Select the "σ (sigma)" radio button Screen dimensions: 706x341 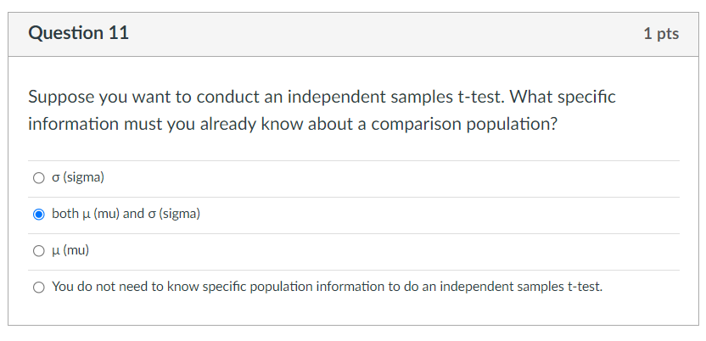pyautogui.click(x=38, y=178)
